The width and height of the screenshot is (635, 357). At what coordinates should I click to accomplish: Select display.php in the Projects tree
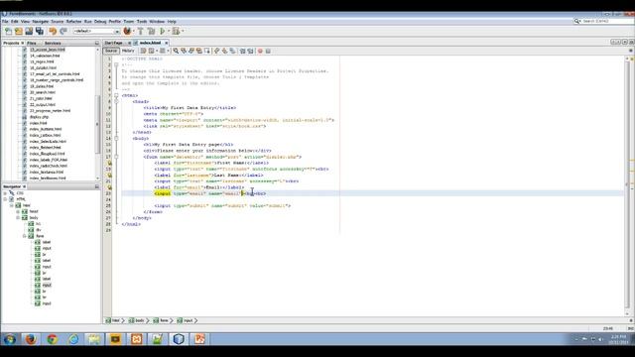click(x=39, y=117)
